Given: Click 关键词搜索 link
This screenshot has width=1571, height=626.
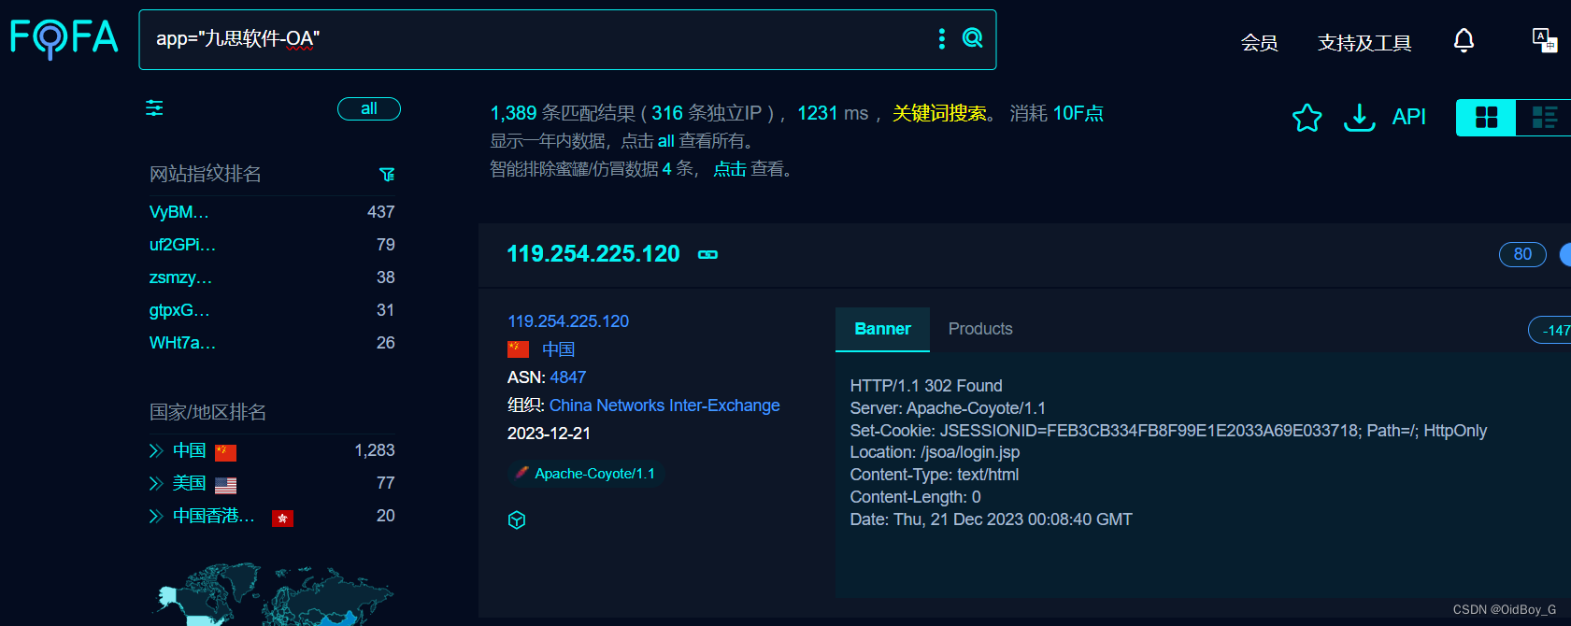Looking at the screenshot, I should point(939,113).
